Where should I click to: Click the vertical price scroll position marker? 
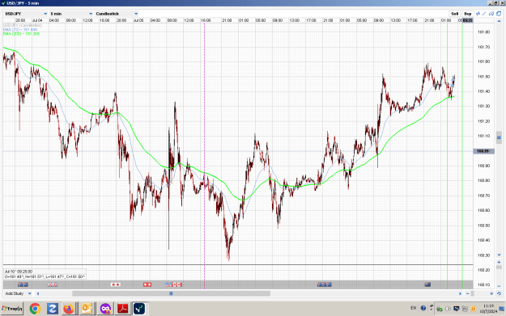click(499, 137)
